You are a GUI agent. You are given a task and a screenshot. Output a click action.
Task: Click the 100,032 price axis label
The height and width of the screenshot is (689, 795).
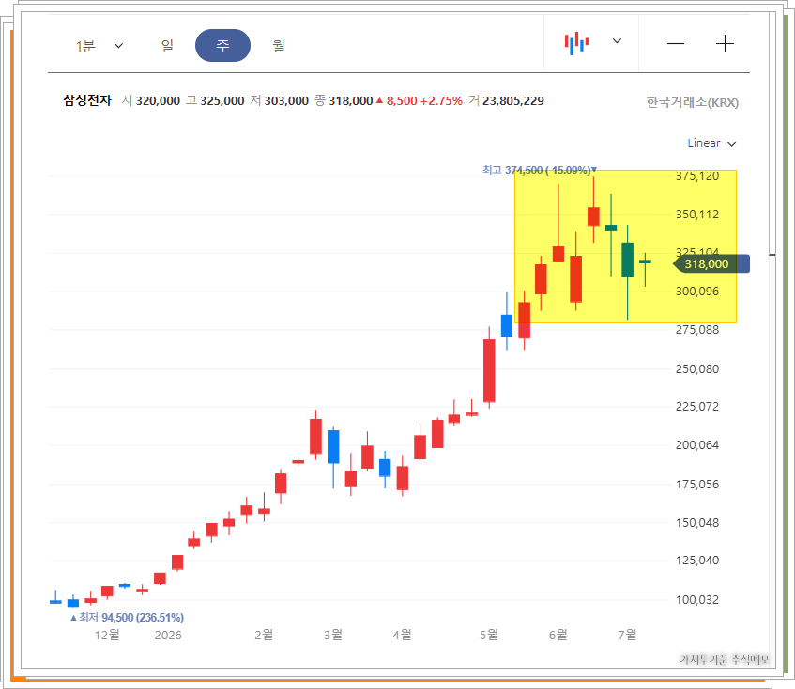[x=697, y=600]
